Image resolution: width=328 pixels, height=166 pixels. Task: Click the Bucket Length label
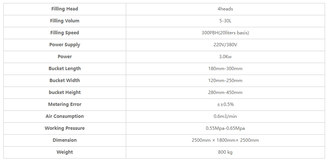click(x=65, y=69)
